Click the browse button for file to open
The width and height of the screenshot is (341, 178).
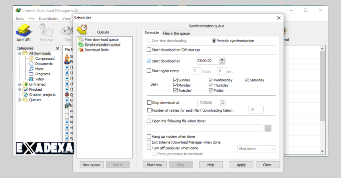click(x=268, y=129)
